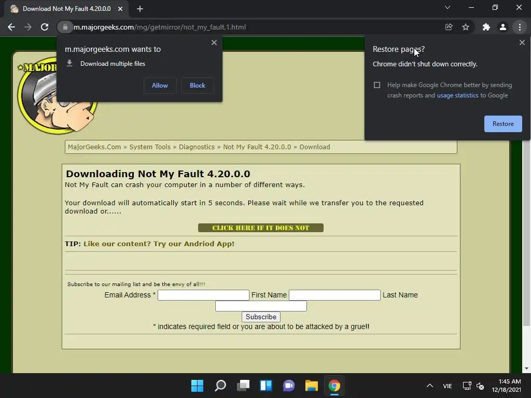531x398 pixels.
Task: Open Diagnostics breadcrumb link
Action: pyautogui.click(x=197, y=147)
